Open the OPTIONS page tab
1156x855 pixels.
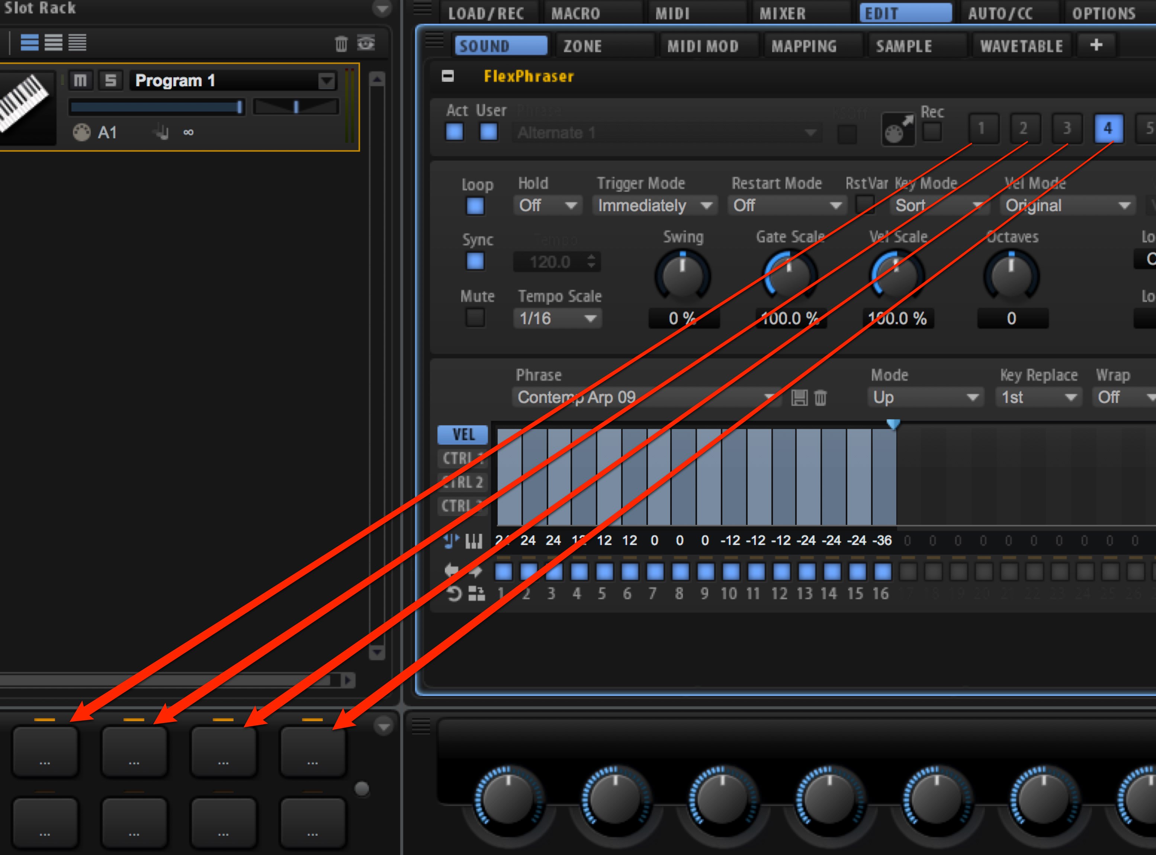tap(1104, 13)
